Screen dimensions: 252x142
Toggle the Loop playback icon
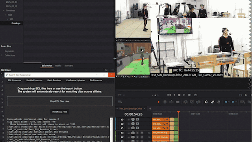pos(195,95)
